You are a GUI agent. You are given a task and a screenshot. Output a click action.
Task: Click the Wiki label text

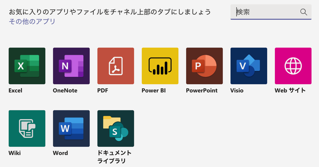(x=15, y=153)
